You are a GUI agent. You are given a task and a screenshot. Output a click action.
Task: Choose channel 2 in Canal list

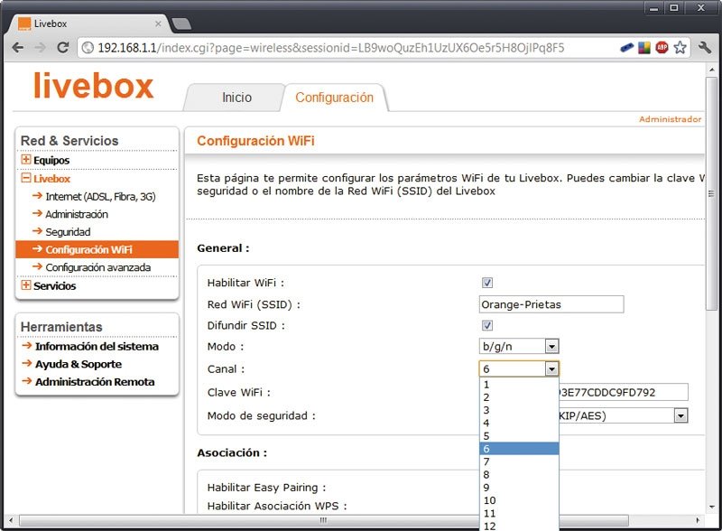[519, 397]
